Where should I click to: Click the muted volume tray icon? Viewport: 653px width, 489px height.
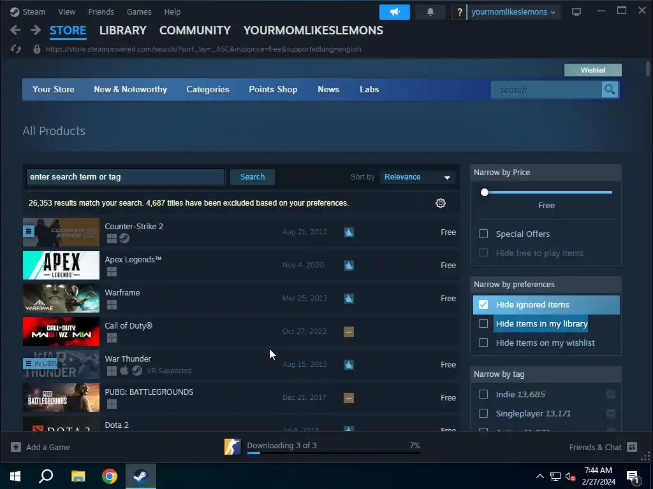pyautogui.click(x=570, y=476)
